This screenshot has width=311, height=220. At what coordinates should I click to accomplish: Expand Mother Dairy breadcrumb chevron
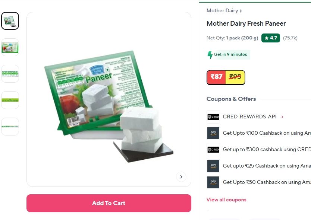tap(241, 11)
